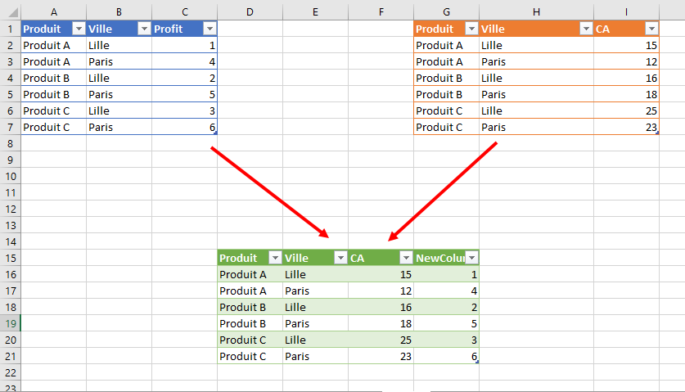Select row 19 header
This screenshot has width=685, height=392.
coord(10,323)
